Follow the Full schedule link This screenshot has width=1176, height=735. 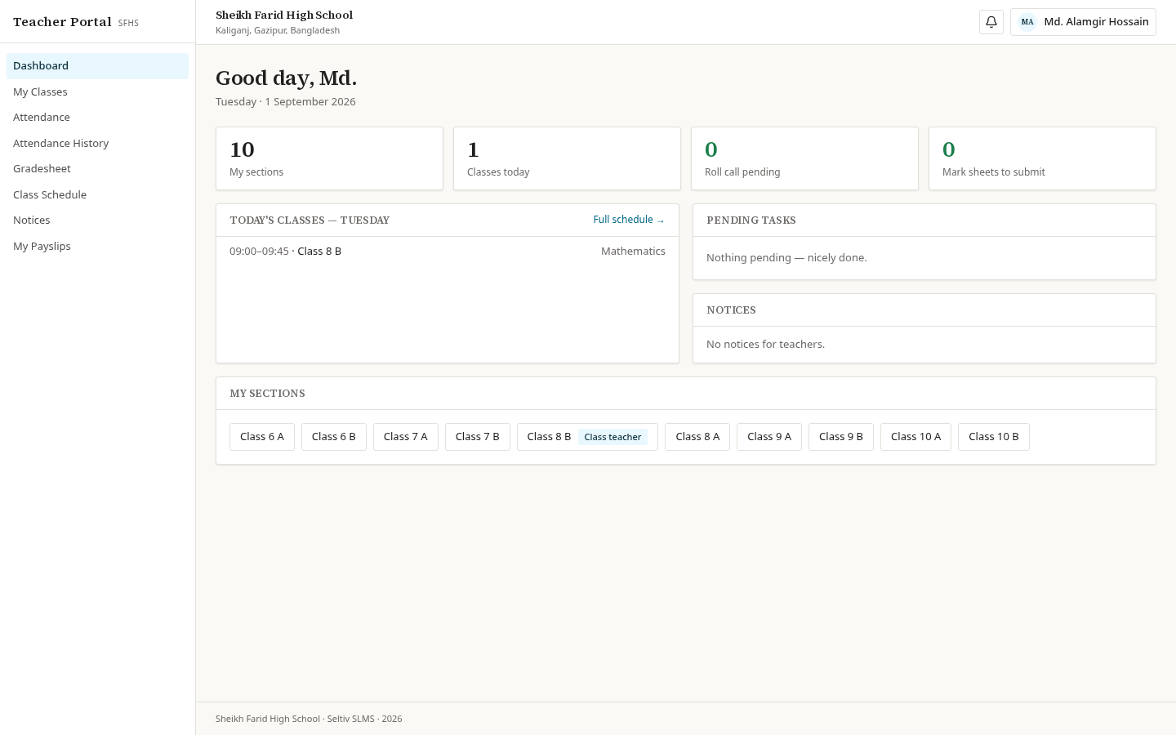tap(629, 220)
